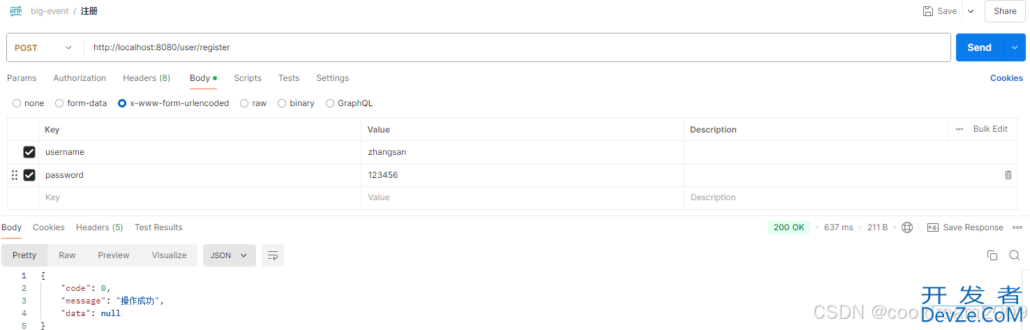
Task: Search the response with magnifier icon
Action: point(1015,255)
